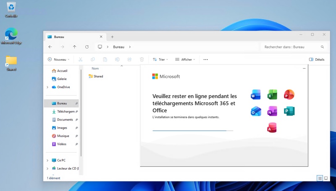
Task: Expand the OneDrive tree node
Action: tap(47, 87)
